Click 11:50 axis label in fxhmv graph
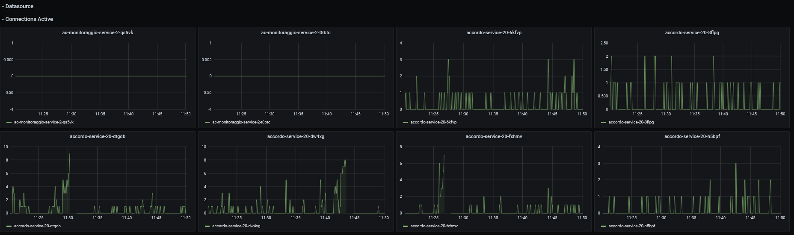Screen dimensions: 794x235 tap(582, 218)
